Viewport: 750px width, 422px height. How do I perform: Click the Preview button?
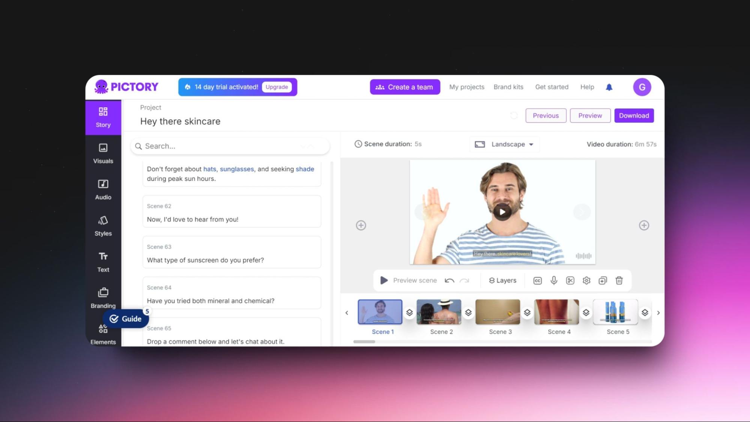tap(590, 116)
